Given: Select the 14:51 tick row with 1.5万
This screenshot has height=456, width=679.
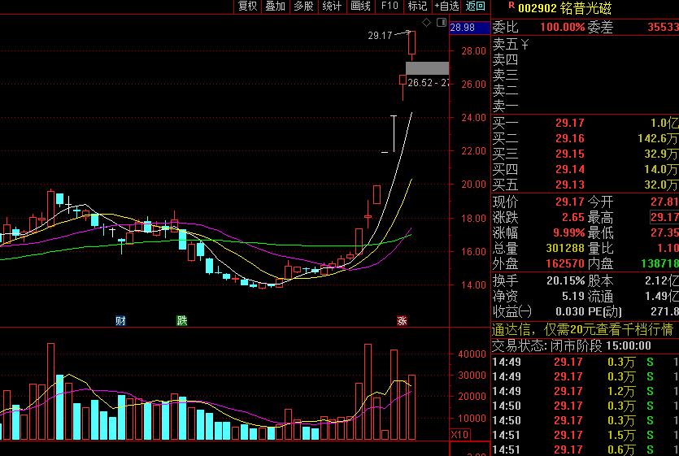Looking at the screenshot, I should point(585,435).
